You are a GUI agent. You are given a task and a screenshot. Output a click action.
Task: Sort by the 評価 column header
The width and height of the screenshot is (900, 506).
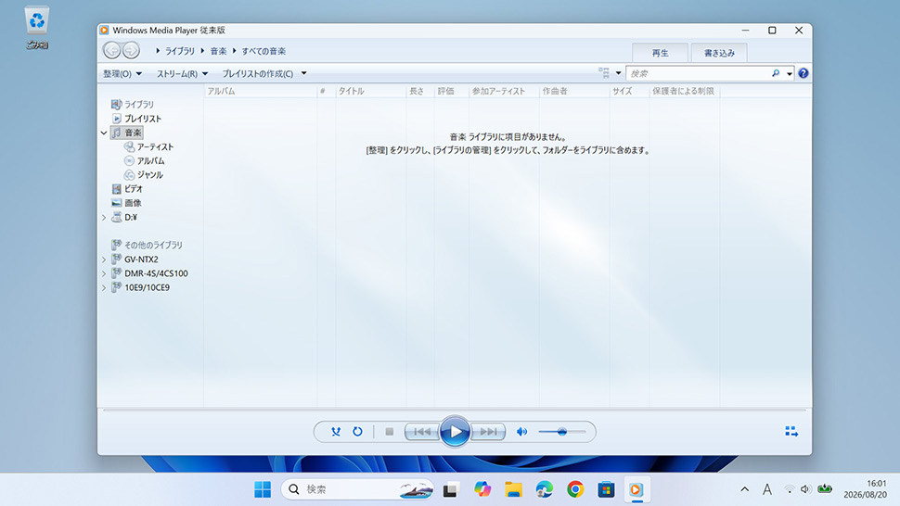click(x=452, y=91)
